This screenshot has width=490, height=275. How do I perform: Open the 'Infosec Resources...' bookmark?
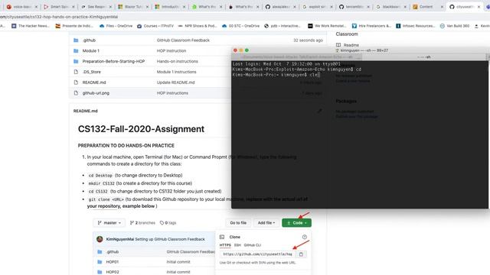coord(415,26)
